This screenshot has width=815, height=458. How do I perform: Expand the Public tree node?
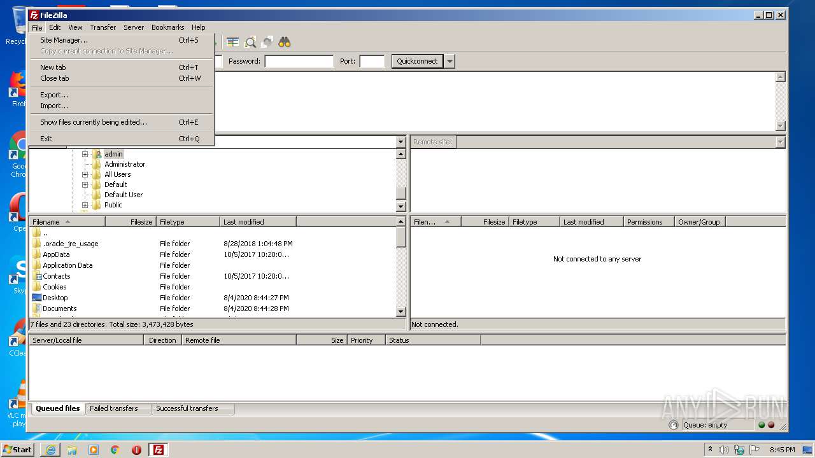(85, 205)
